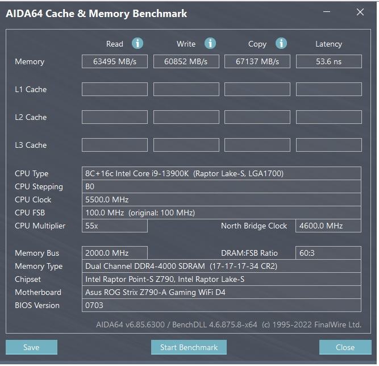Click the empty L2 Cache Copy field

257,117
